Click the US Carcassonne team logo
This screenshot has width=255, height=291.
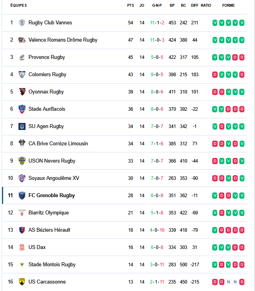coord(22,282)
